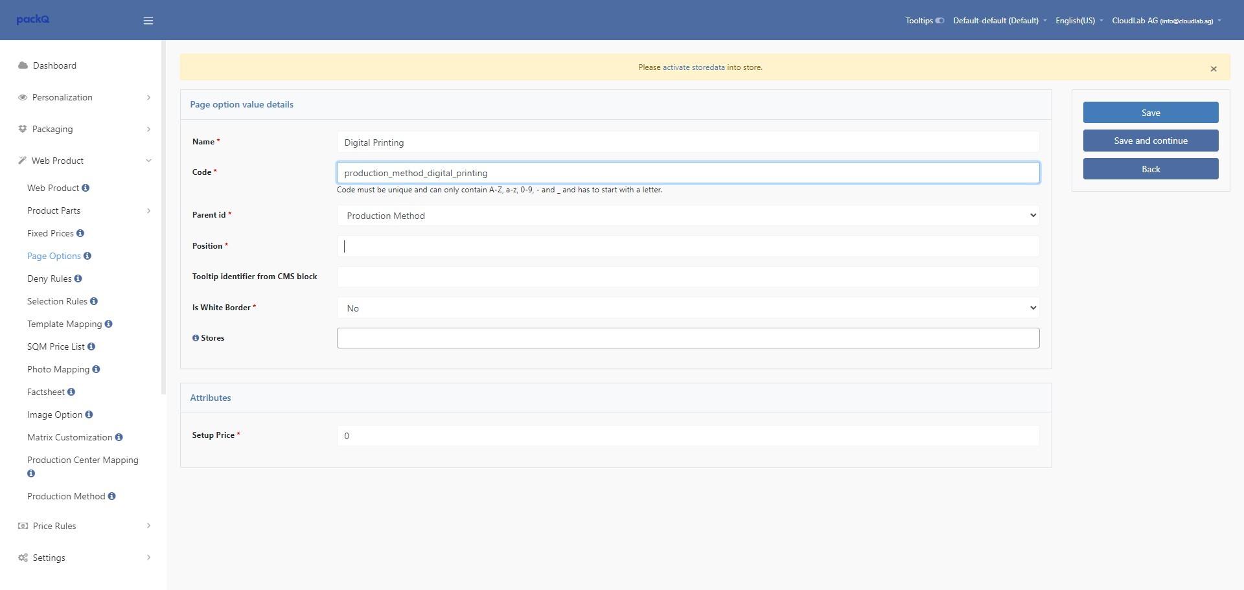
Task: Click the Save and continue button
Action: [1151, 141]
